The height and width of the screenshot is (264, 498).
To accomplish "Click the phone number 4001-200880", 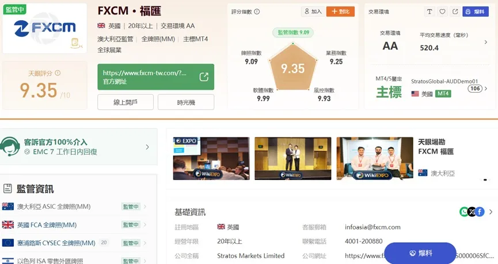I will (x=364, y=241).
